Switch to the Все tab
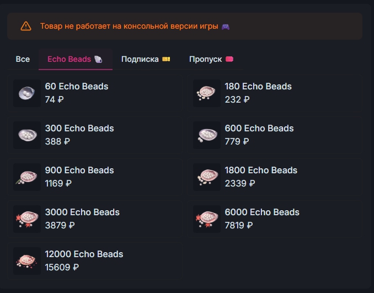The height and width of the screenshot is (293, 374). point(23,59)
